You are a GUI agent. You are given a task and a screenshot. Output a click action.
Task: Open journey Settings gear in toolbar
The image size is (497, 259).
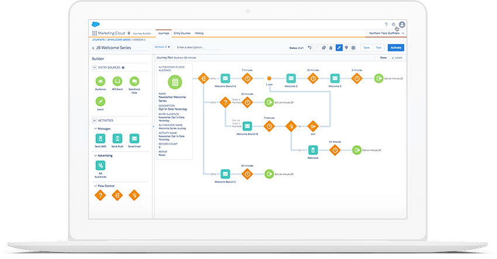coord(353,47)
